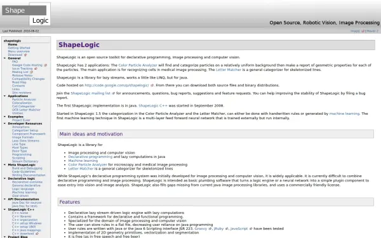Click external-link icon following the JavaScript link

point(251,228)
